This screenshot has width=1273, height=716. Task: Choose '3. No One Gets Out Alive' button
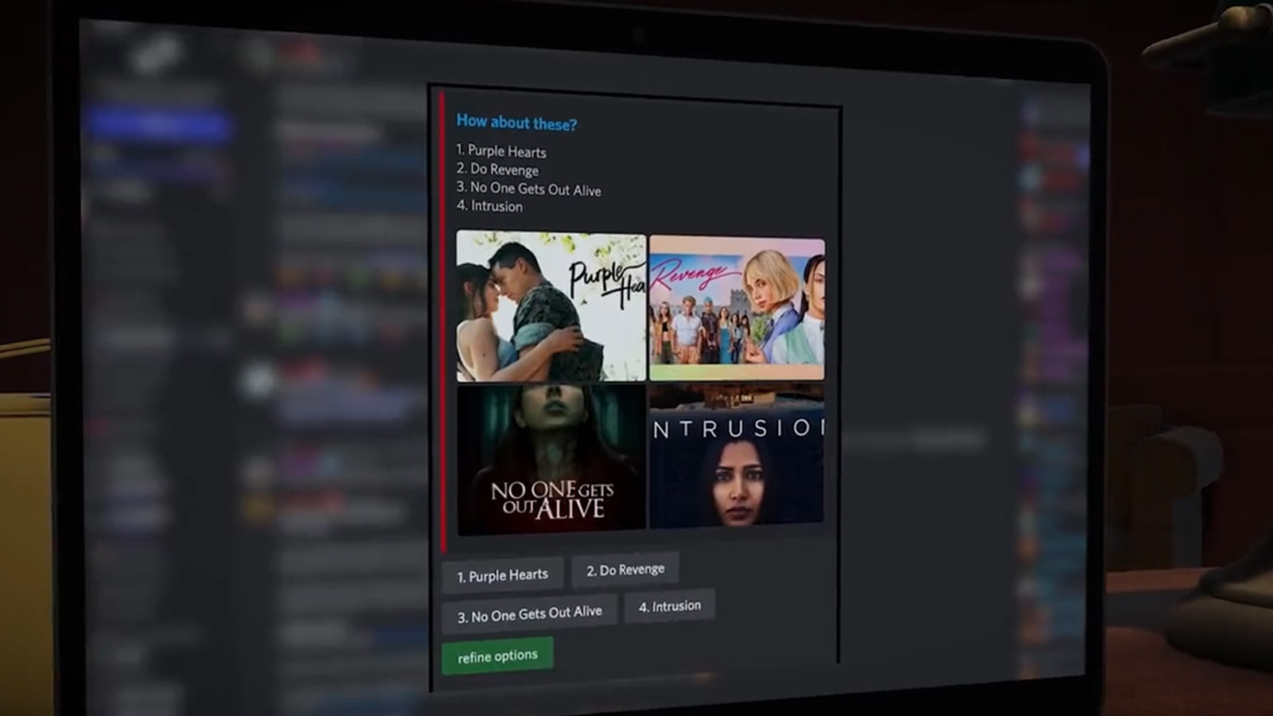click(x=529, y=613)
